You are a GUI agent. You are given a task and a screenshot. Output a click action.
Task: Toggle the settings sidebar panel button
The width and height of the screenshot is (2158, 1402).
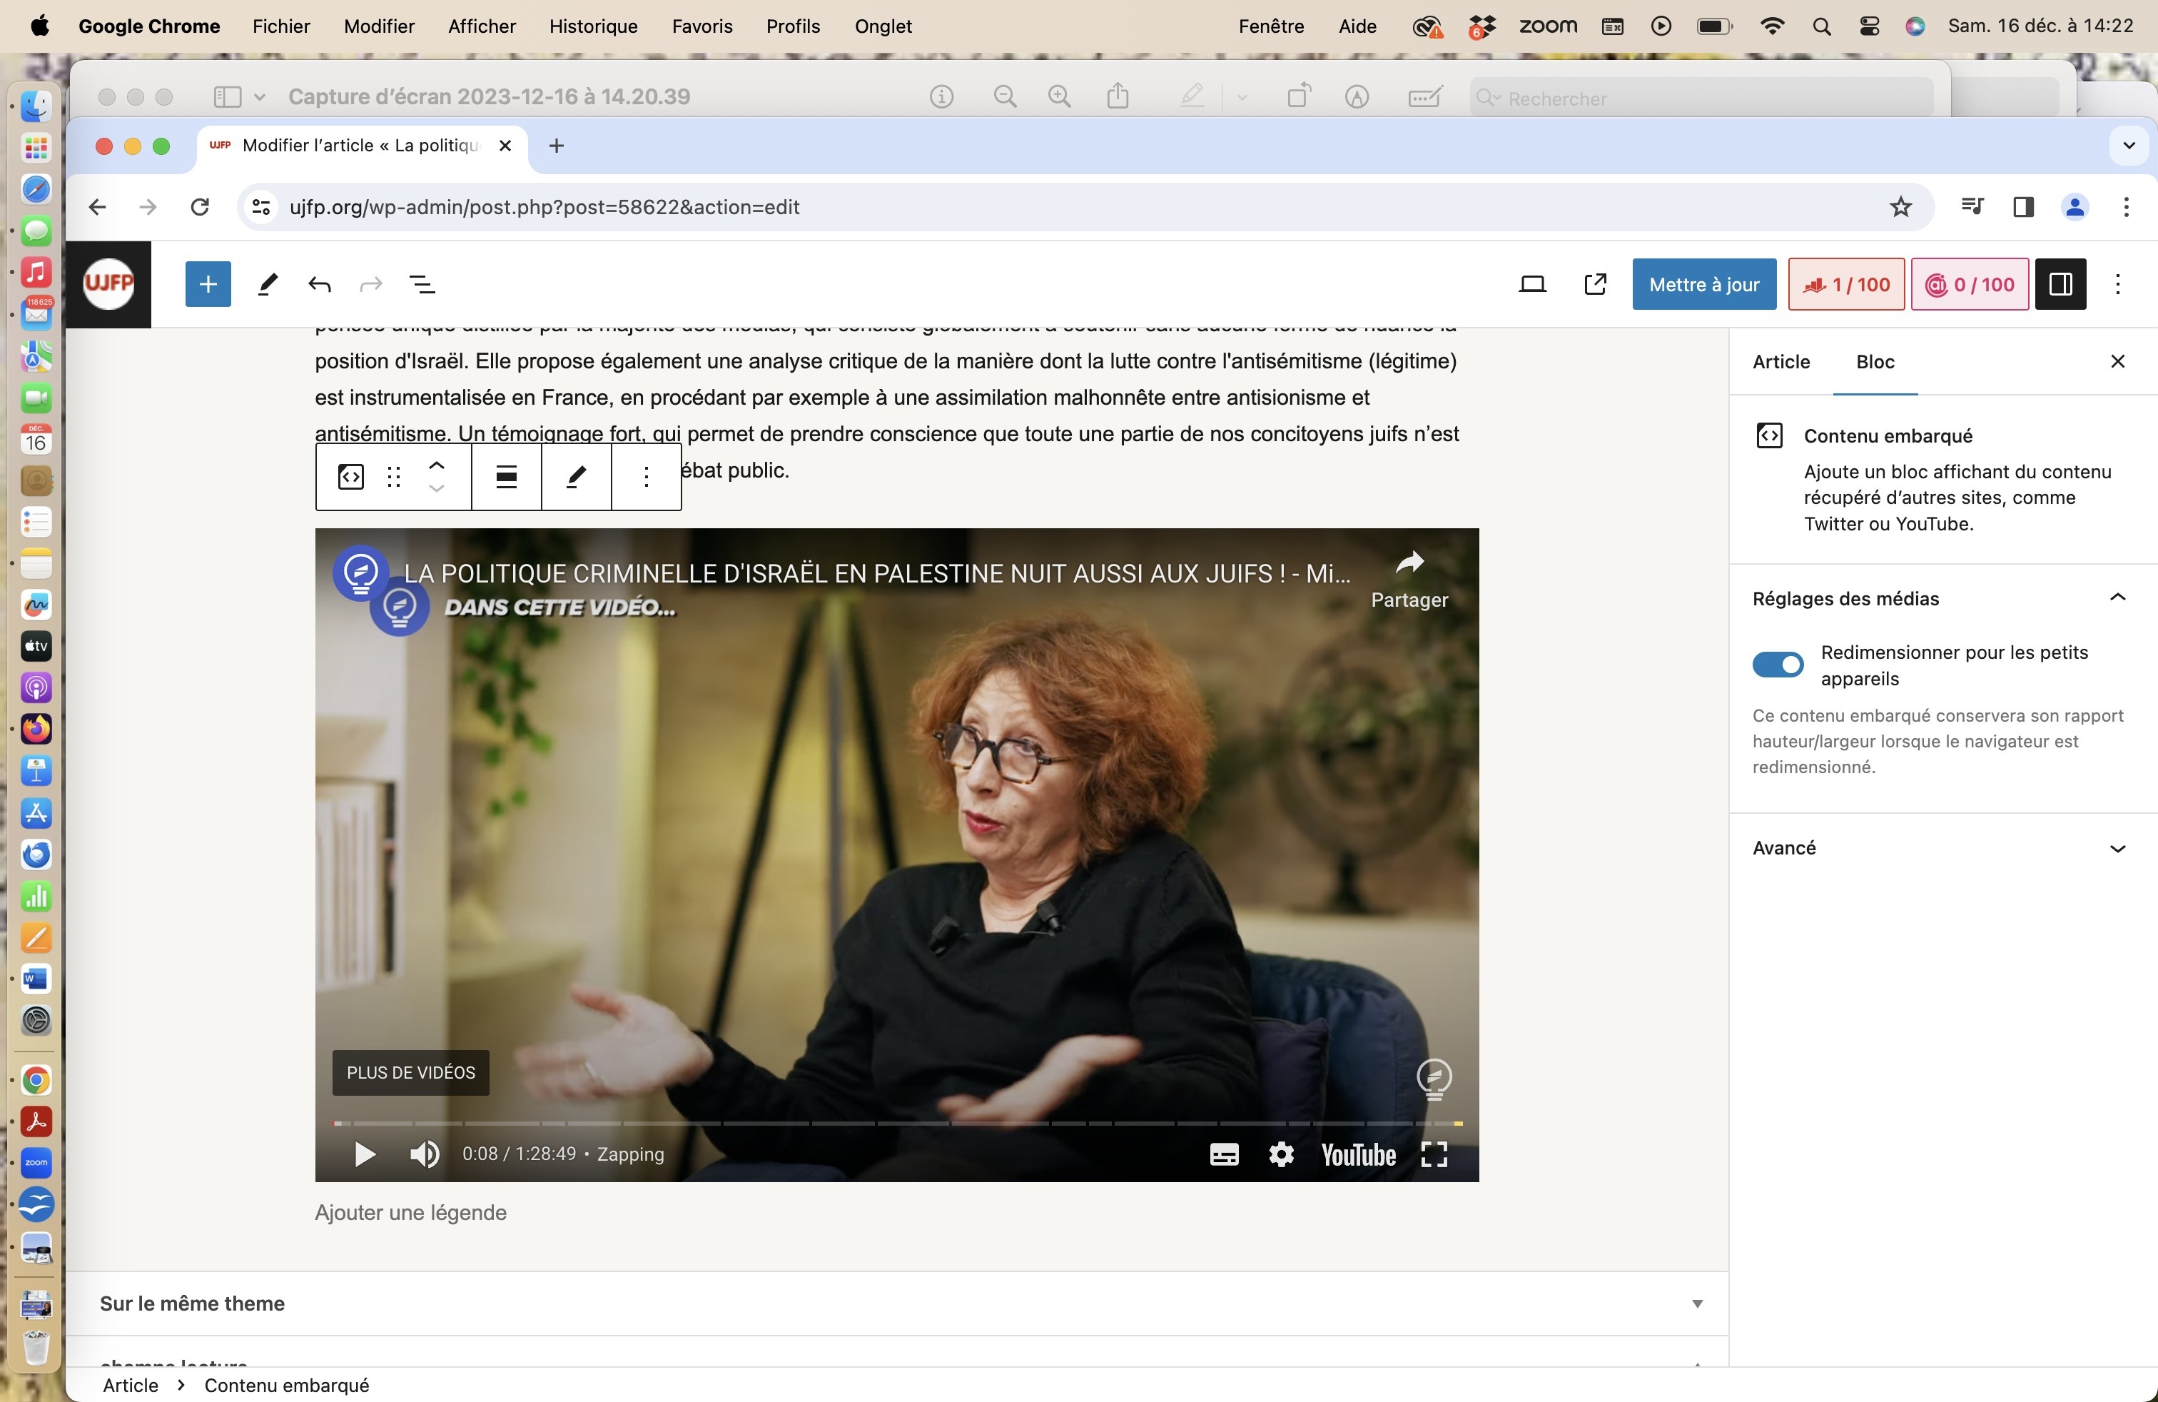tap(2060, 285)
